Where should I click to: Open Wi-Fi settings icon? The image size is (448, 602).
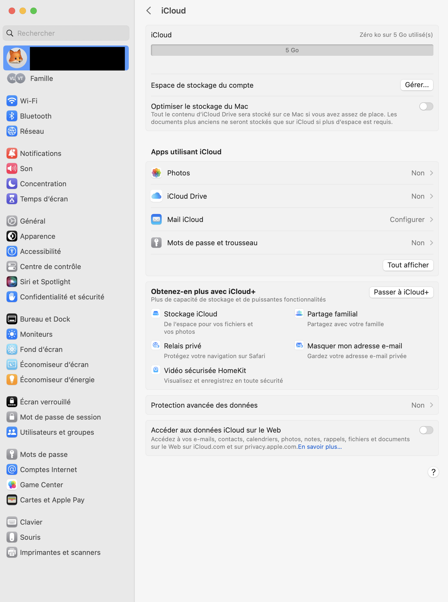pos(12,101)
